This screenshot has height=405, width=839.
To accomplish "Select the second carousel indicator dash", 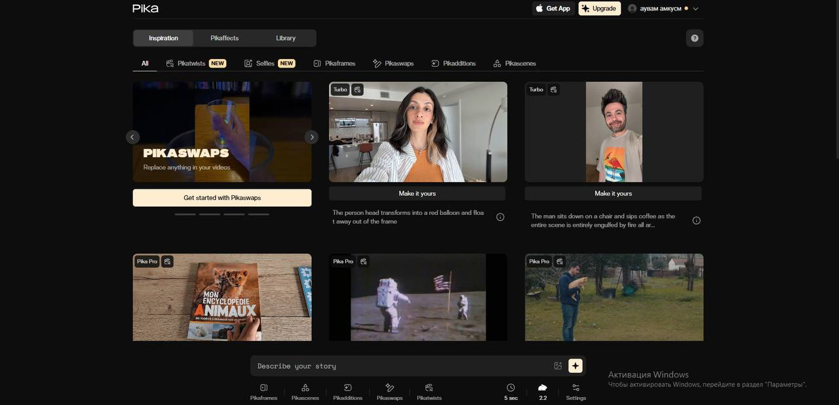I will point(210,214).
